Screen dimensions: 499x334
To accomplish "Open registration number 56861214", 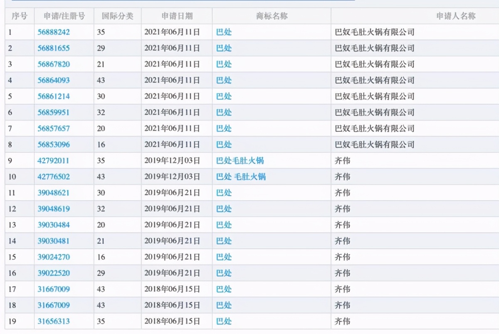I will [x=54, y=96].
